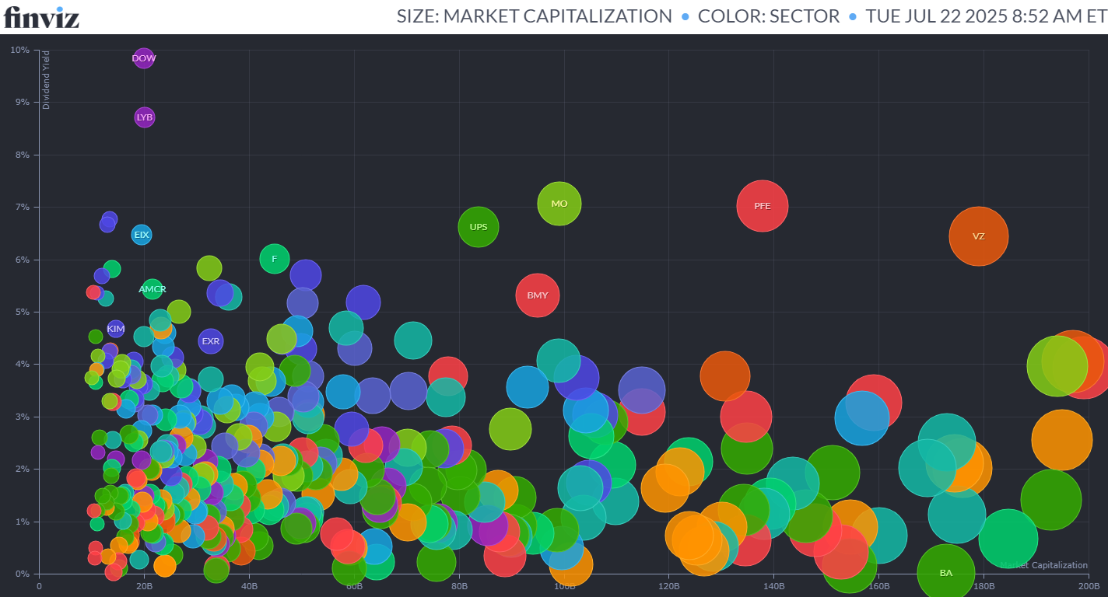Select the PFE bubble
Image resolution: width=1108 pixels, height=597 pixels.
763,206
